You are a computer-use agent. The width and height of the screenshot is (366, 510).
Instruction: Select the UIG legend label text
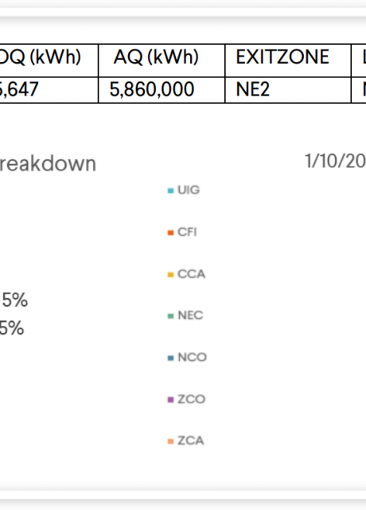tap(189, 190)
